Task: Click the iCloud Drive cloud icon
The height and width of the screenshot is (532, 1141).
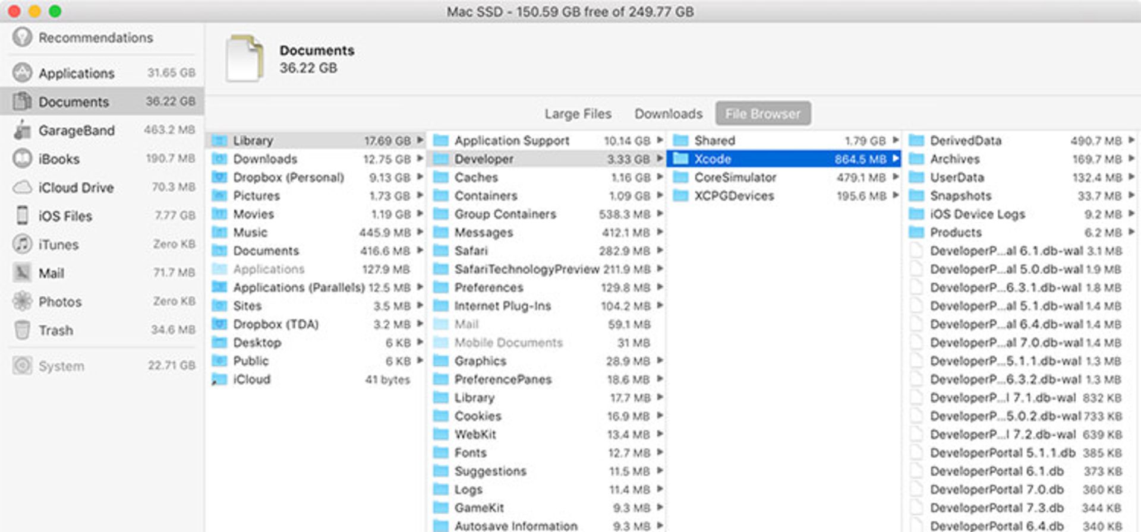Action: 22,187
